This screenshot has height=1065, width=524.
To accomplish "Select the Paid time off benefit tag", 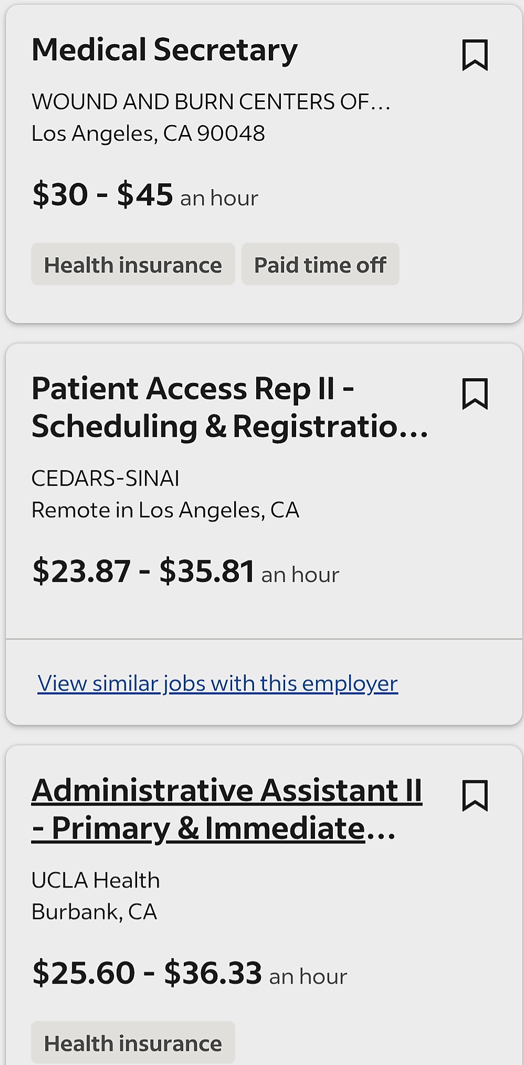I will pyautogui.click(x=320, y=264).
